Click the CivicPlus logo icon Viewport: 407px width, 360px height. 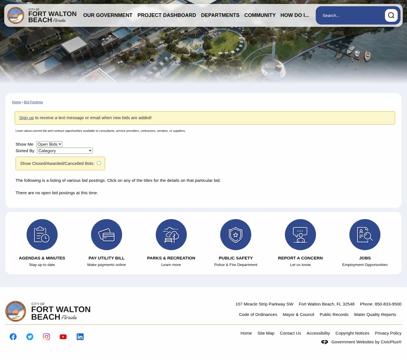pyautogui.click(x=324, y=342)
